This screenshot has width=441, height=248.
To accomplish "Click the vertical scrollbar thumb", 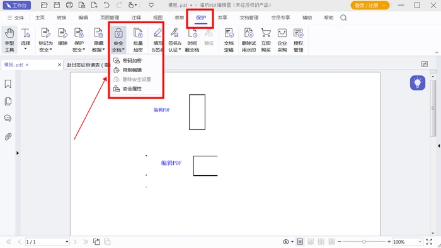I will click(x=433, y=109).
